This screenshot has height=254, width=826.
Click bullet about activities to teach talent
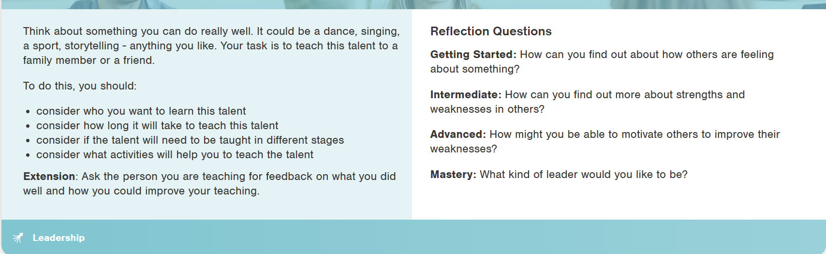click(175, 155)
